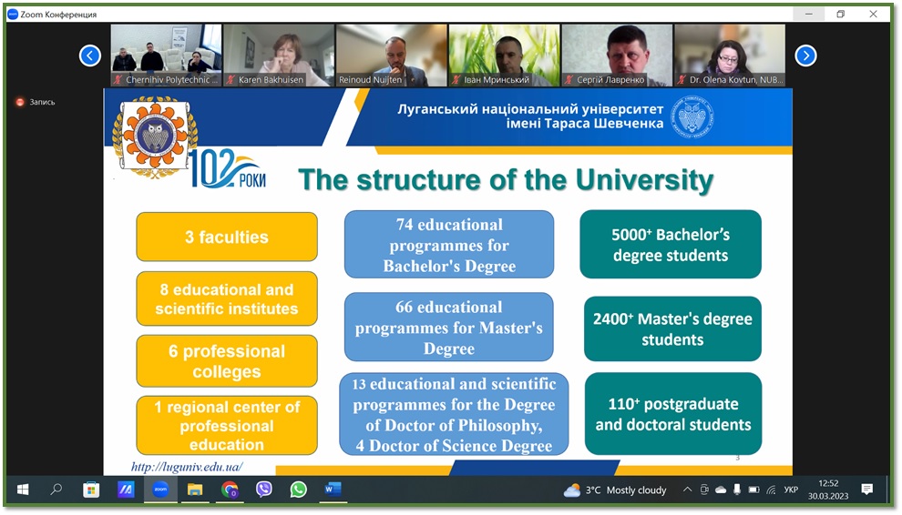Image resolution: width=902 pixels, height=515 pixels.
Task: Click muted mic icon on Chernihiv Polytechnic tile
Action: pos(118,80)
